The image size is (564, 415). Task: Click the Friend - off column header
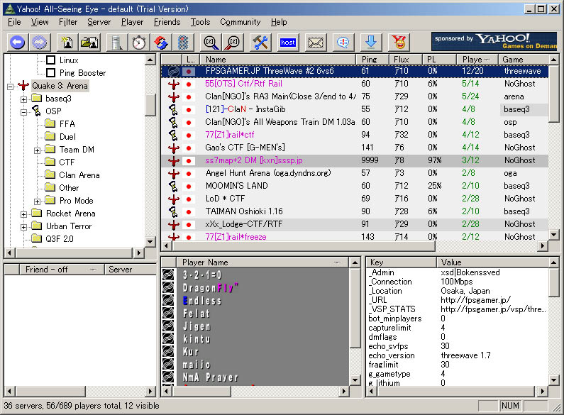point(62,270)
